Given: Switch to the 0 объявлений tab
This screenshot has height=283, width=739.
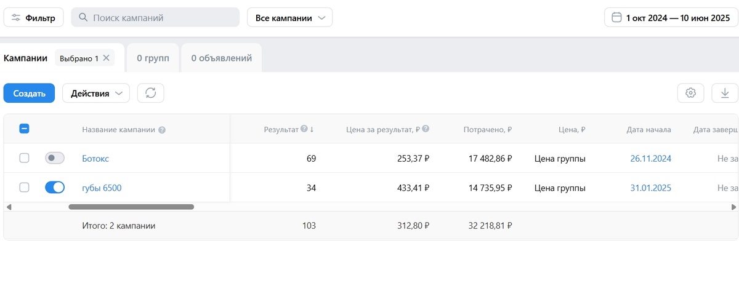Looking at the screenshot, I should tap(221, 58).
